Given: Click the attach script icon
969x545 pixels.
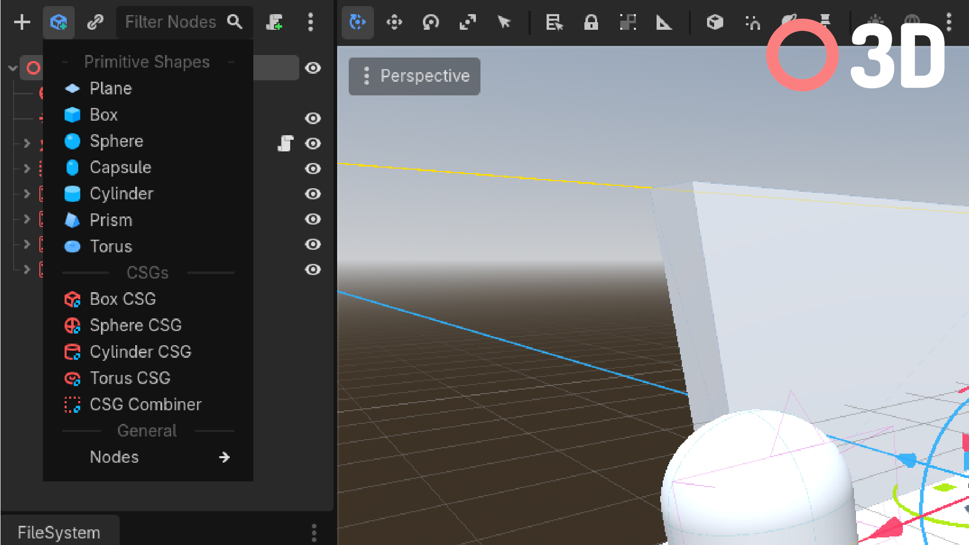Looking at the screenshot, I should coord(274,22).
